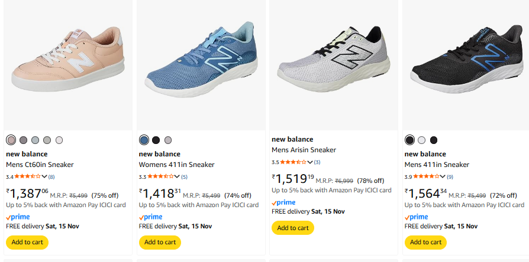This screenshot has width=529, height=262.
Task: Pick the pink color swatch for Mens Ct60in
Action: click(x=11, y=140)
